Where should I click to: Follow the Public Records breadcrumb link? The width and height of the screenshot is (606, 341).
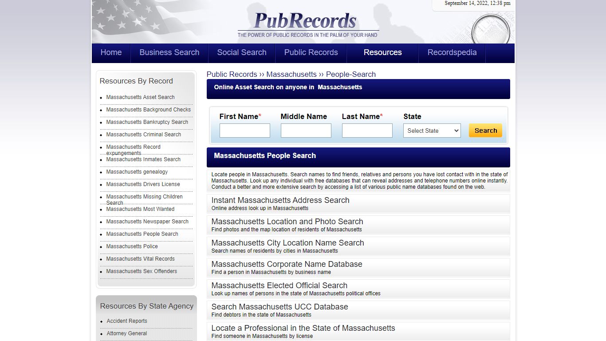click(232, 74)
